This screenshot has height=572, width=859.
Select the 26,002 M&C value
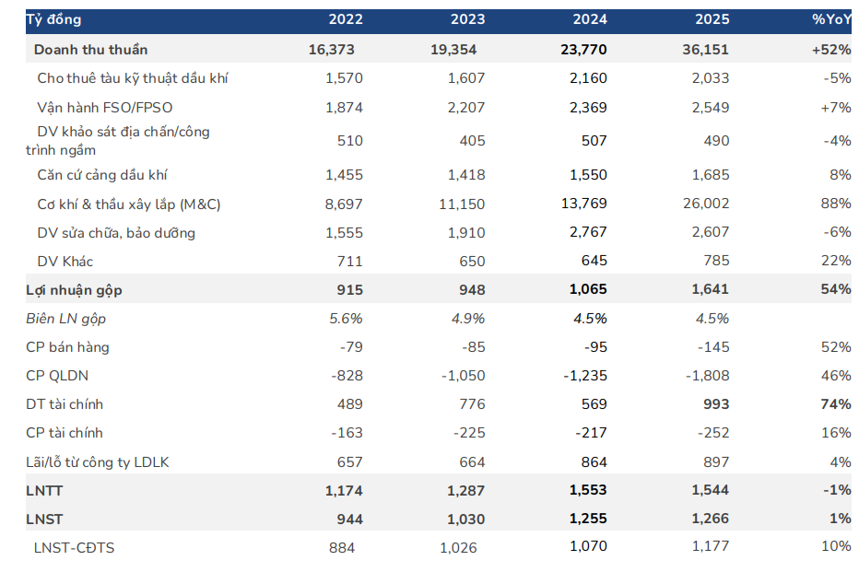[710, 204]
